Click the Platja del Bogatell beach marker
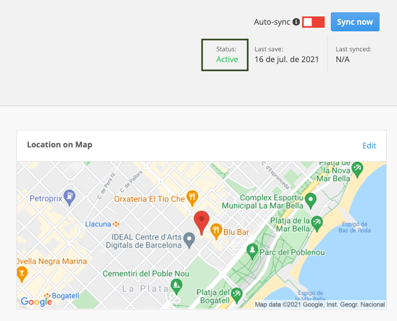This screenshot has height=321, width=397. (x=236, y=296)
